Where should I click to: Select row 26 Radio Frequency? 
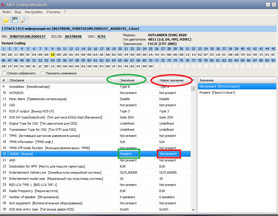[96, 191]
